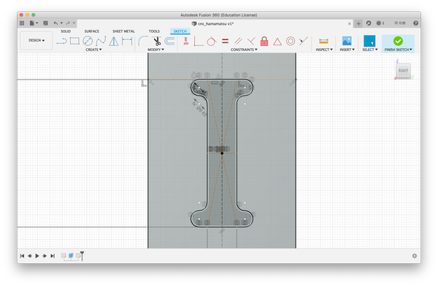The width and height of the screenshot is (438, 286).
Task: Apply the Horizontal/Vertical constraint
Action: [x=185, y=42]
